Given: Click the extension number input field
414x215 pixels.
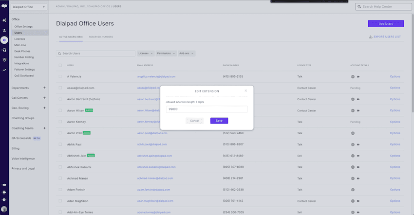Looking at the screenshot, I should coord(207,109).
